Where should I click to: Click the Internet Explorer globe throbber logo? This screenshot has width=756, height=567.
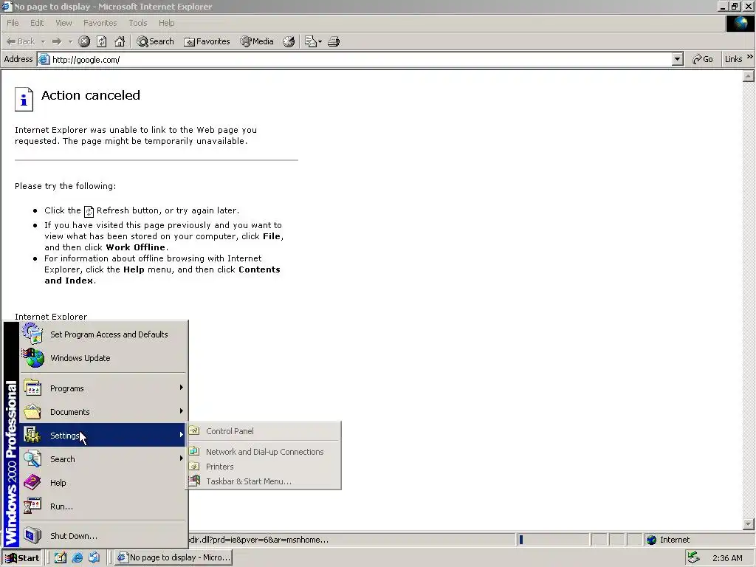point(739,23)
